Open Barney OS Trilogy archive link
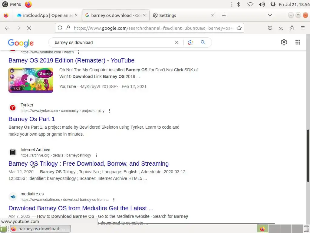The image size is (310, 233). (x=89, y=164)
